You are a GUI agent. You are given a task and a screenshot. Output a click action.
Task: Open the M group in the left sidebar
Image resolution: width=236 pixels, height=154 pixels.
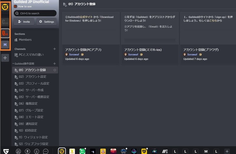click(x=5, y=45)
